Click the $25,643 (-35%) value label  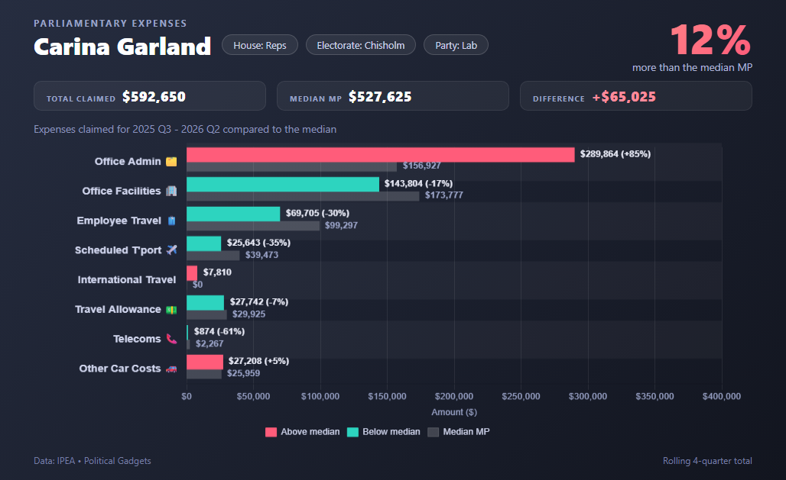[258, 243]
